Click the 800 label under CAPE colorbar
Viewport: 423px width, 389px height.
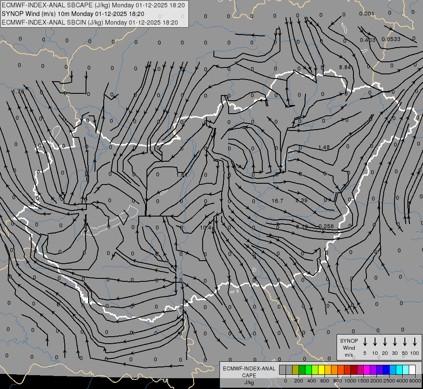tap(337, 381)
